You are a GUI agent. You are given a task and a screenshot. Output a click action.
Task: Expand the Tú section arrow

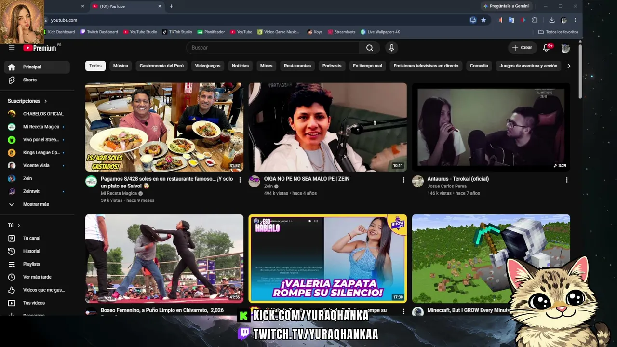click(19, 226)
